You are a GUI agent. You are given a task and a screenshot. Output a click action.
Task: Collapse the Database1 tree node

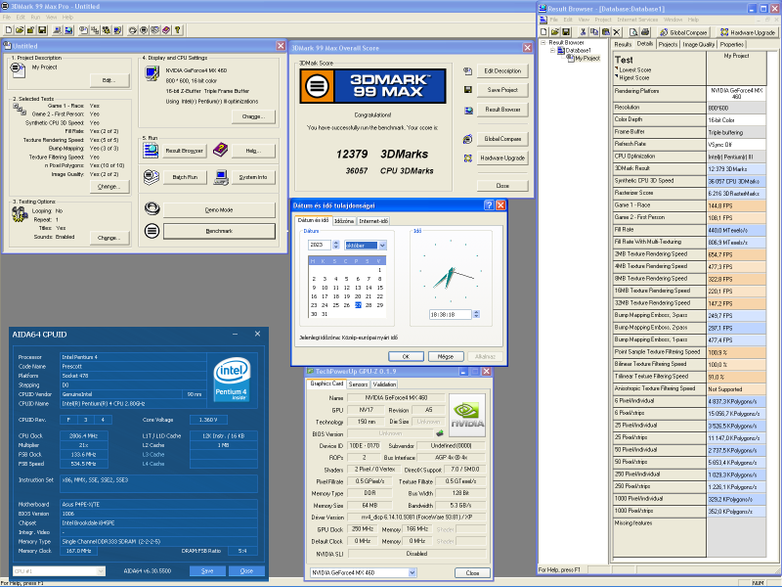[552, 51]
